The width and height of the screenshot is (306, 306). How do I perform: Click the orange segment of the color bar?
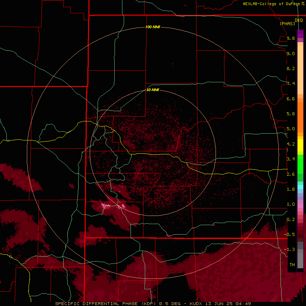[300, 117]
